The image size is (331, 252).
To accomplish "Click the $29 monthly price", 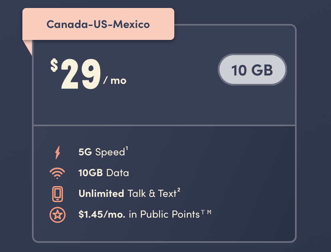I will tap(88, 73).
